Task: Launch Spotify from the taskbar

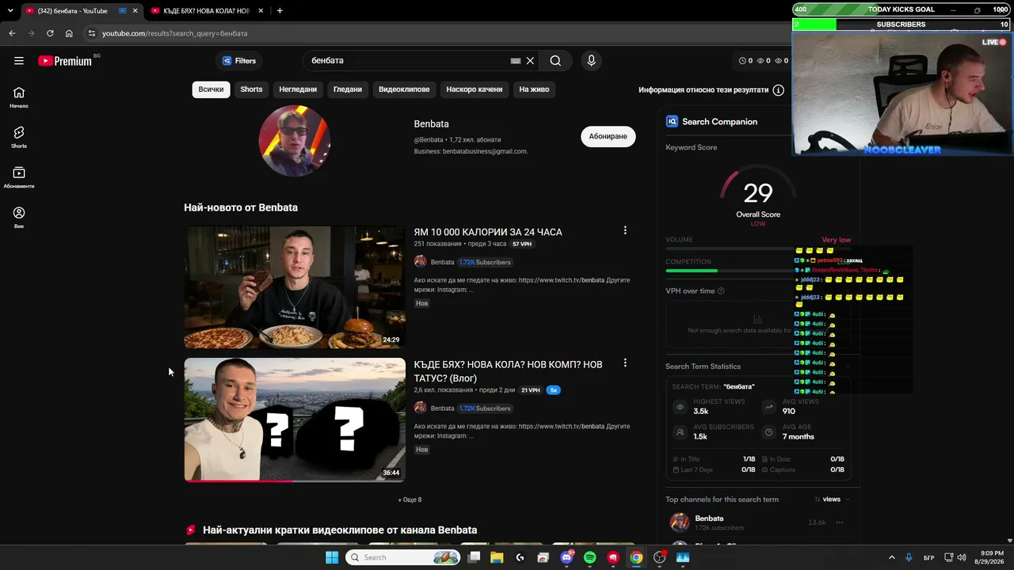Action: click(x=590, y=557)
